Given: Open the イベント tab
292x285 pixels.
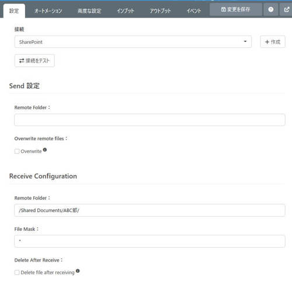Looking at the screenshot, I should tap(194, 11).
